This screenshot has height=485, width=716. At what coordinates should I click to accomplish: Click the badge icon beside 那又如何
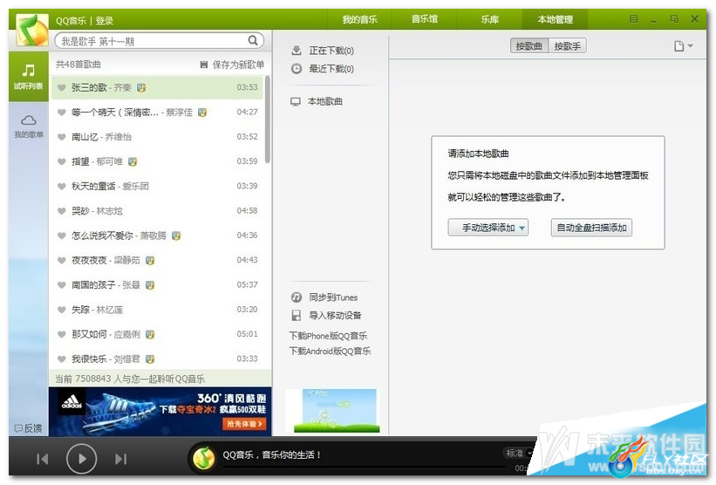click(150, 334)
